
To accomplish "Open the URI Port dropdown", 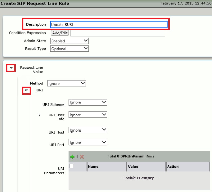I will (x=88, y=142).
